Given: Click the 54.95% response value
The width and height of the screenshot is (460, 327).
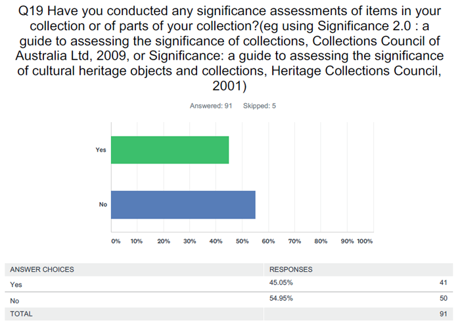Looking at the screenshot, I should (x=281, y=298).
